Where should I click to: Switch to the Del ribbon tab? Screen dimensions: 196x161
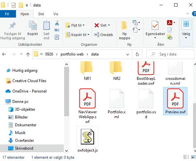pyautogui.click(x=41, y=14)
